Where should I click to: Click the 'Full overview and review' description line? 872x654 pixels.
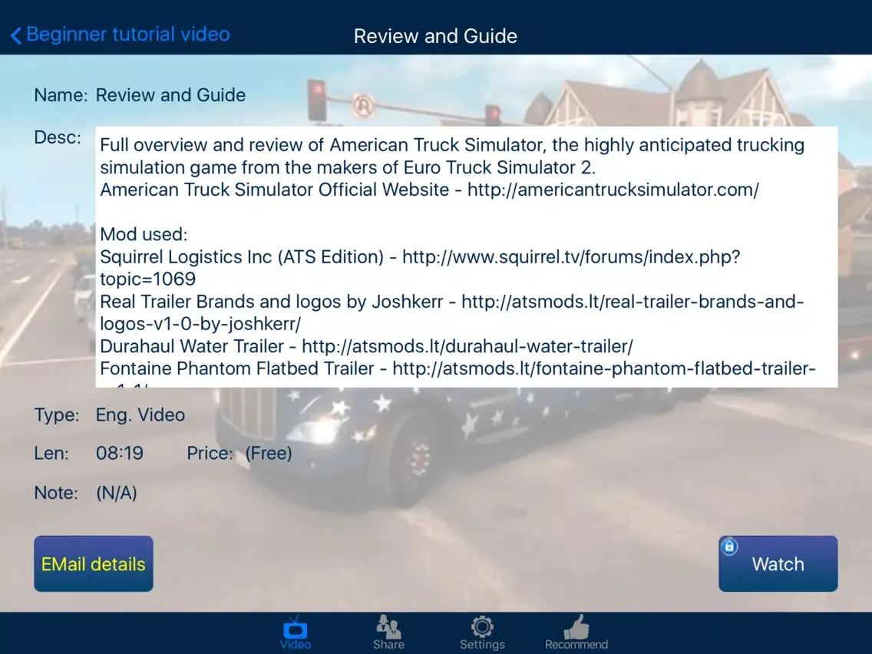(452, 145)
